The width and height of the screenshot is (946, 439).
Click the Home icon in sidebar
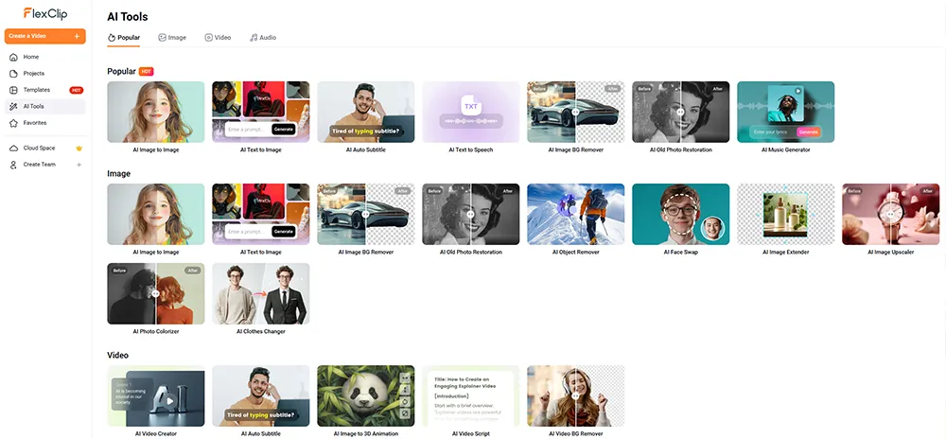[x=13, y=57]
